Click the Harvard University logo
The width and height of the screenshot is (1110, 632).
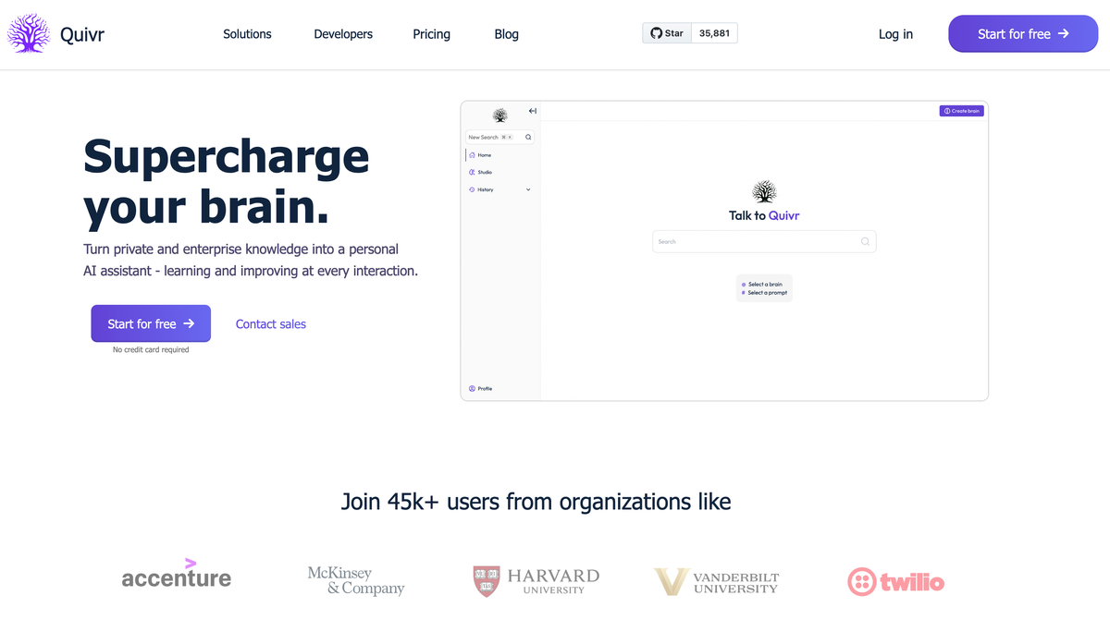tap(536, 580)
